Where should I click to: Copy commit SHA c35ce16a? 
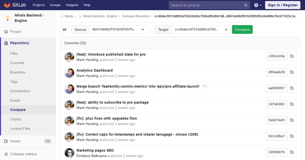coord(292,56)
